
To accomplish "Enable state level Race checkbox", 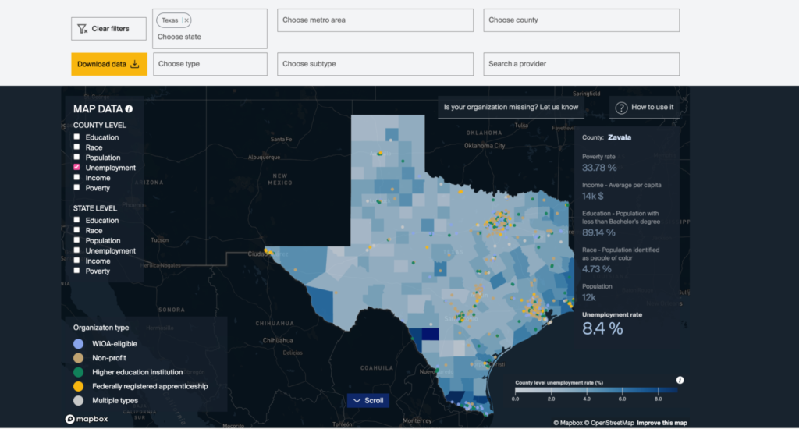I will [x=76, y=230].
